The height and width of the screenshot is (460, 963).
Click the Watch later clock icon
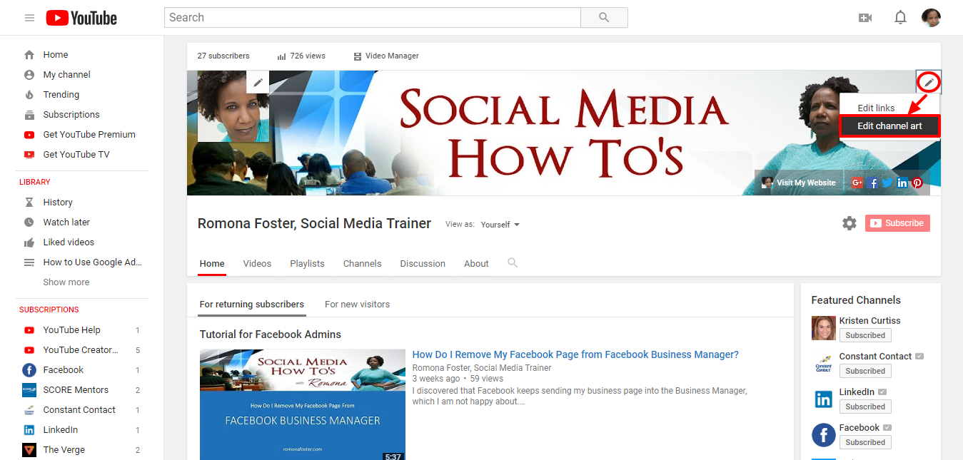pos(29,223)
